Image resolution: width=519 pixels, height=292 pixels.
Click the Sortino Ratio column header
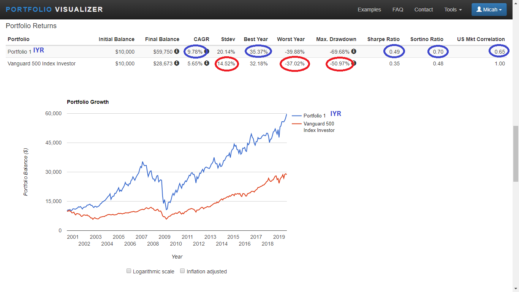point(427,39)
